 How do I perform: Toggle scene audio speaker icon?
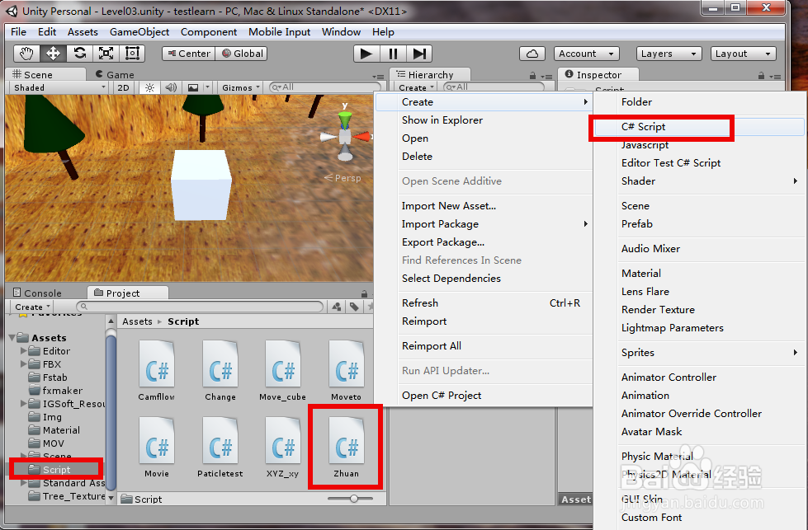pyautogui.click(x=171, y=88)
